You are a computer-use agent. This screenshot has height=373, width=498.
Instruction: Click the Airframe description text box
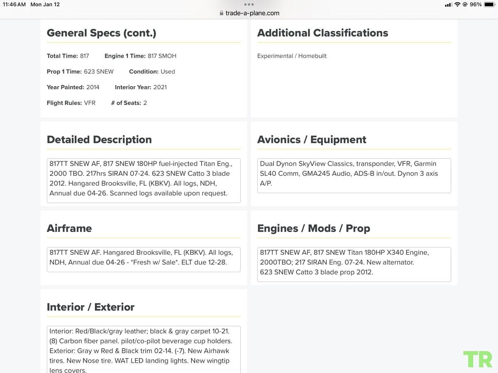click(144, 259)
